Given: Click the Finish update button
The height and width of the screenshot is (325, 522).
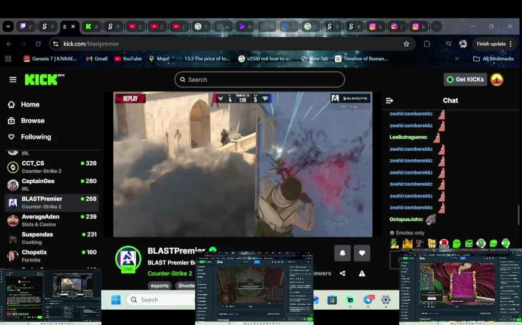Looking at the screenshot, I should pyautogui.click(x=491, y=44).
